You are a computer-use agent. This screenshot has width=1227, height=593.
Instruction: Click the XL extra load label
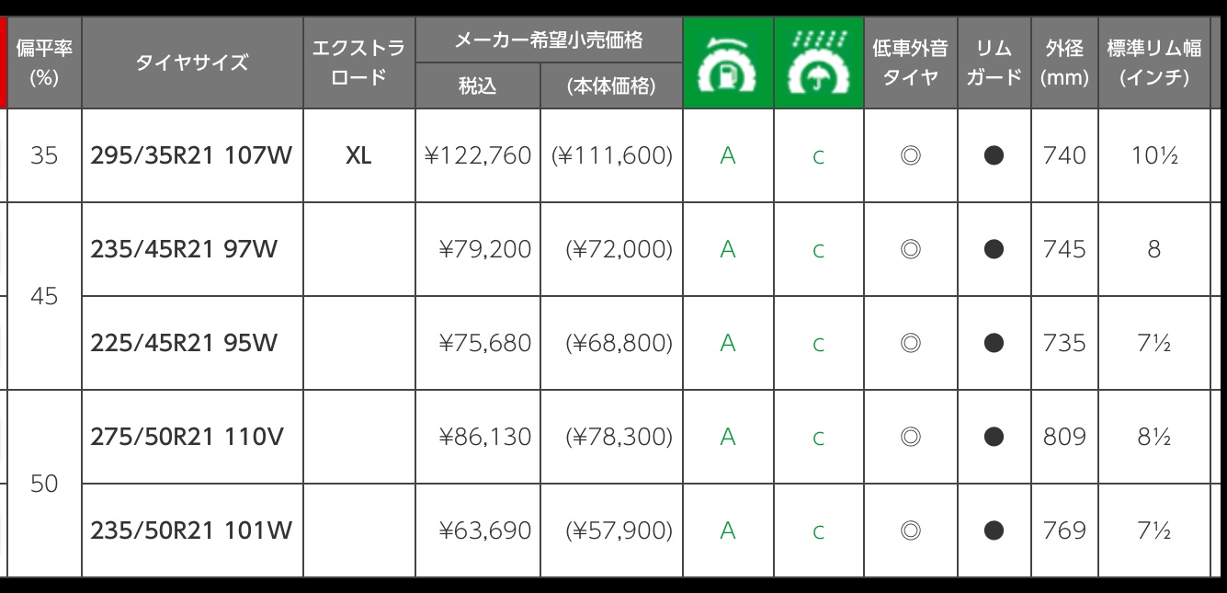[358, 156]
